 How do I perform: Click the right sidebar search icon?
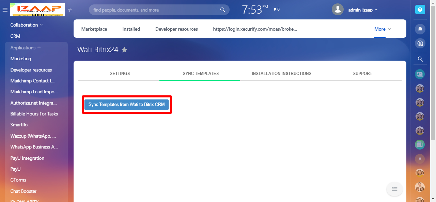[x=420, y=59]
